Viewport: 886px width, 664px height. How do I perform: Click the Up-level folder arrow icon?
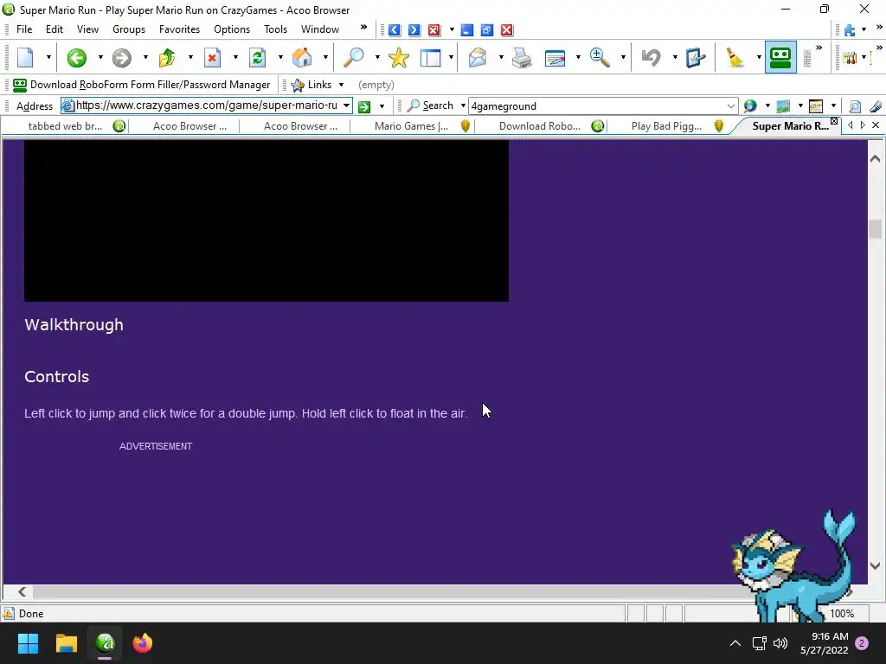tap(167, 58)
